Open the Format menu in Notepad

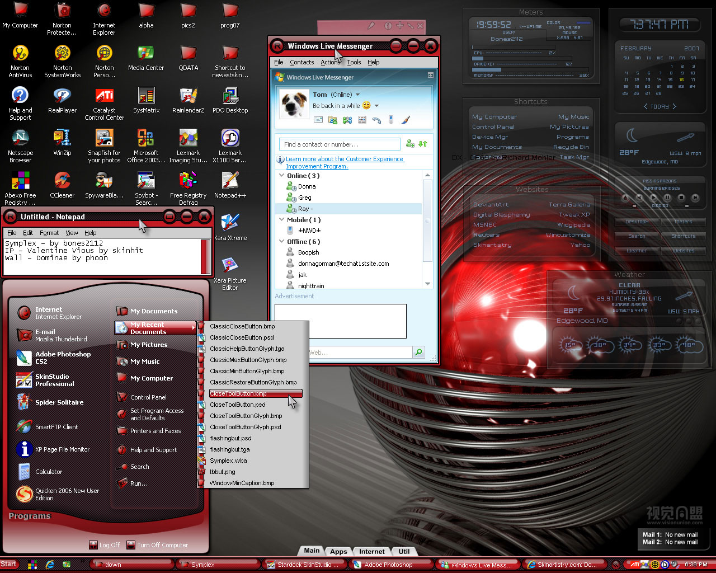(x=49, y=233)
